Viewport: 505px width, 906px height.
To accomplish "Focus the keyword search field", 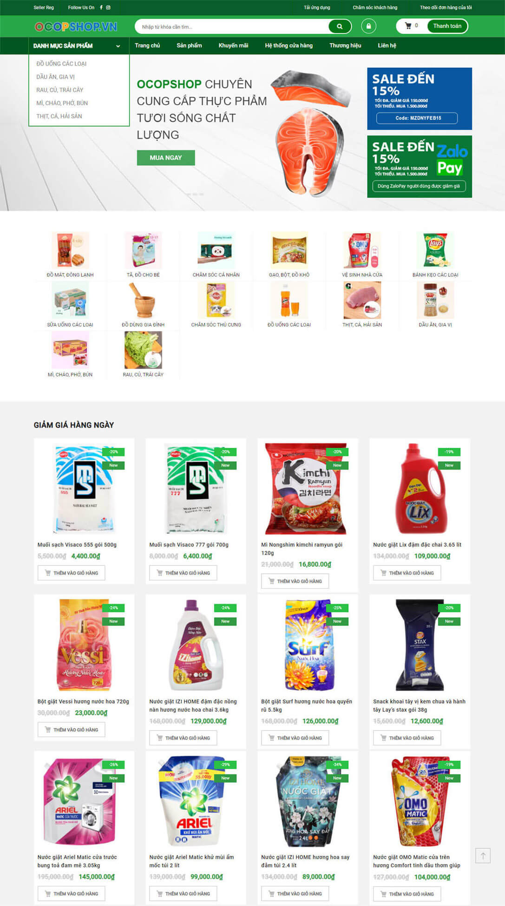I will pos(232,27).
